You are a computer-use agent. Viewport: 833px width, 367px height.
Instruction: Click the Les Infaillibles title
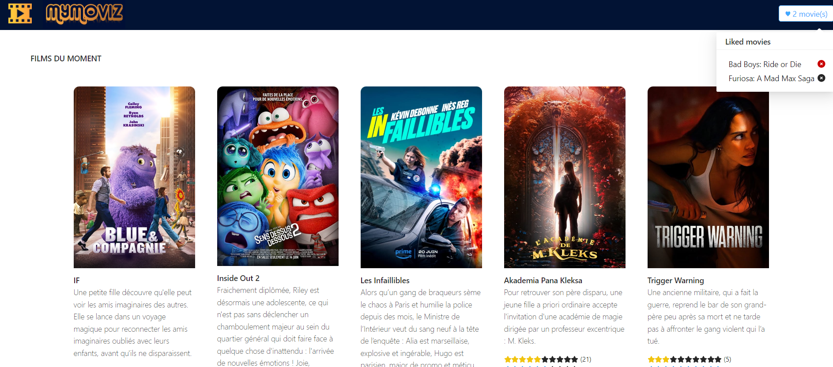385,281
